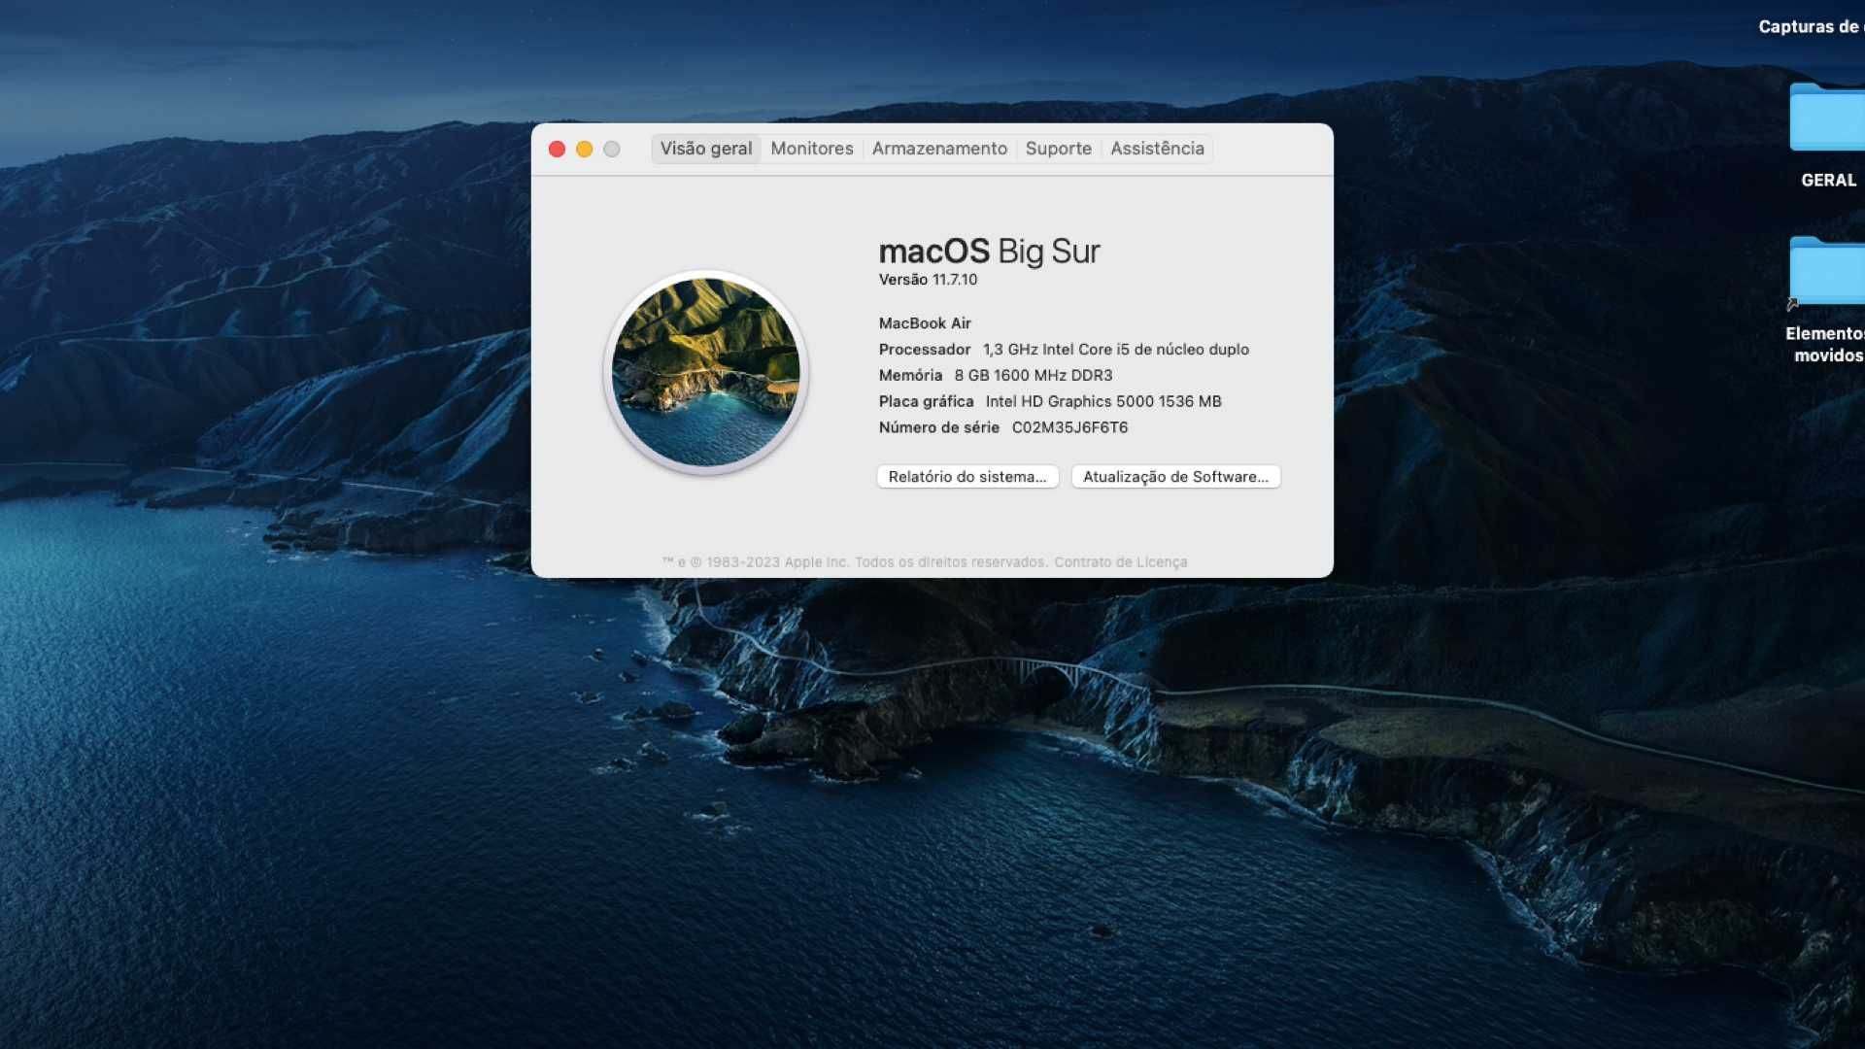Select the GERAL folder label
The image size is (1865, 1049).
coord(1828,181)
